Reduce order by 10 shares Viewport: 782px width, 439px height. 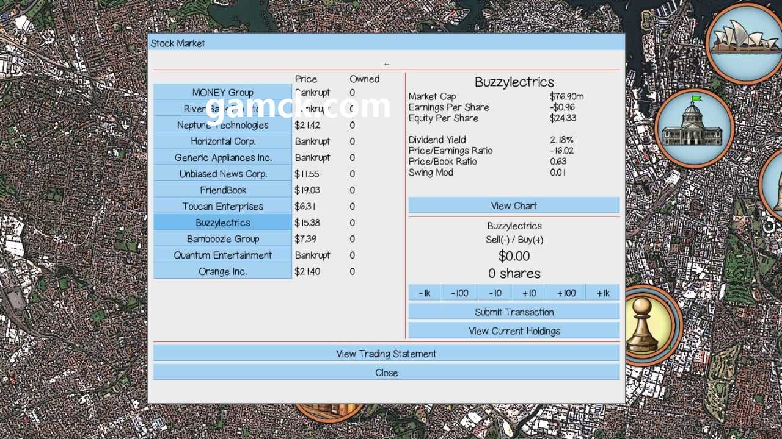point(495,293)
